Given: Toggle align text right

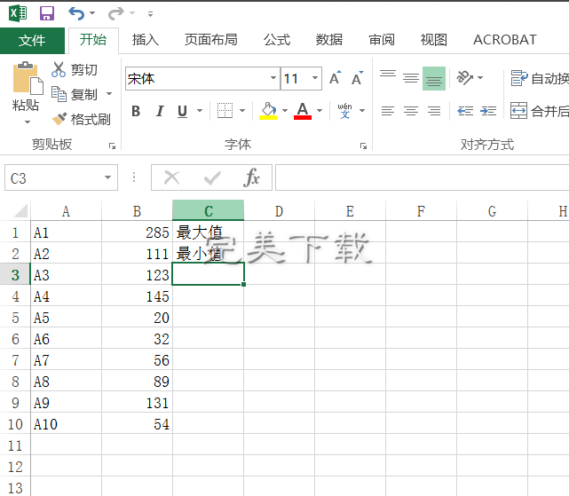Looking at the screenshot, I should coord(434,110).
